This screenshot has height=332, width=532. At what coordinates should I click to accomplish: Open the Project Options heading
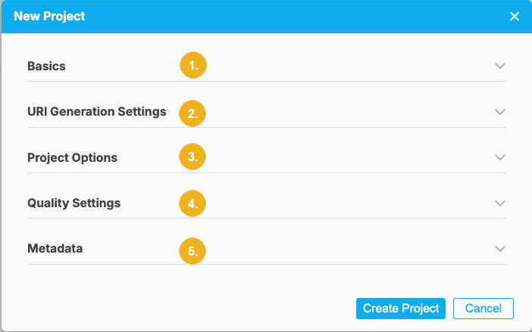72,157
